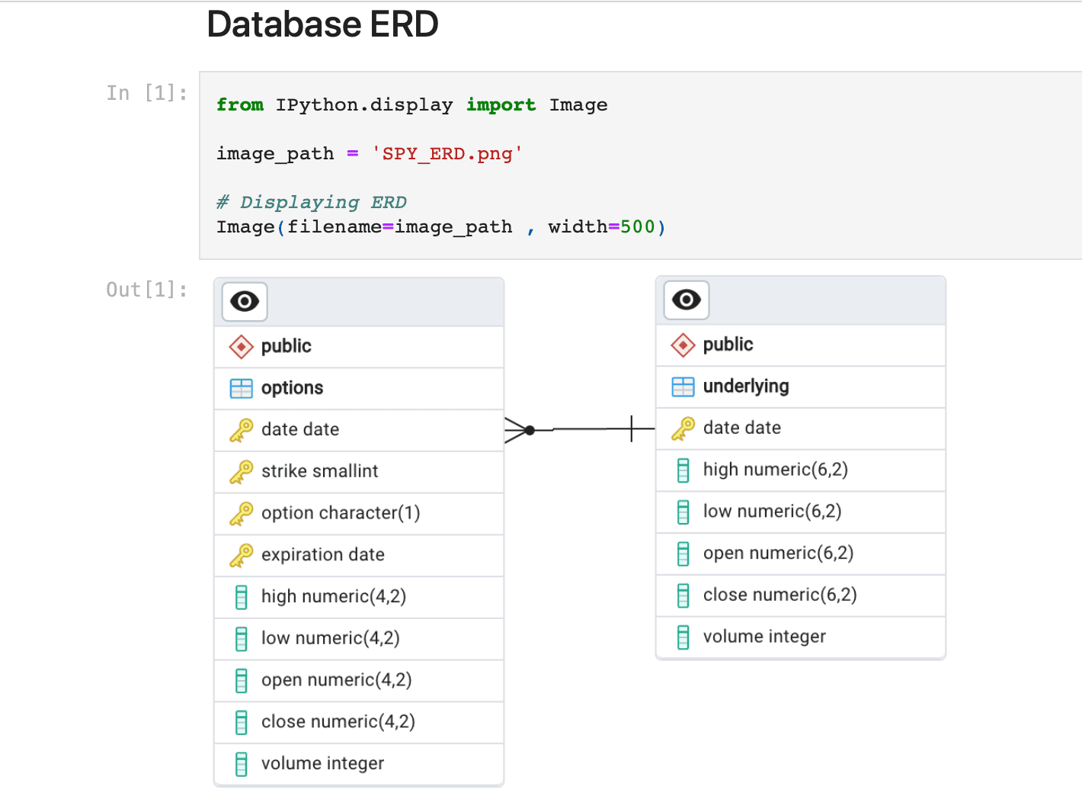This screenshot has width=1082, height=799.
Task: Click the 'SPY_ERD.png' string in code
Action: tap(447, 153)
